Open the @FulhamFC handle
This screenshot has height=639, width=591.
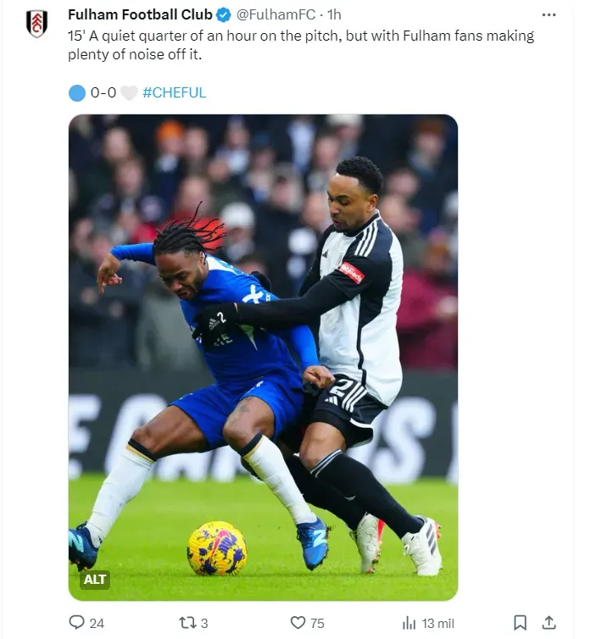click(276, 14)
